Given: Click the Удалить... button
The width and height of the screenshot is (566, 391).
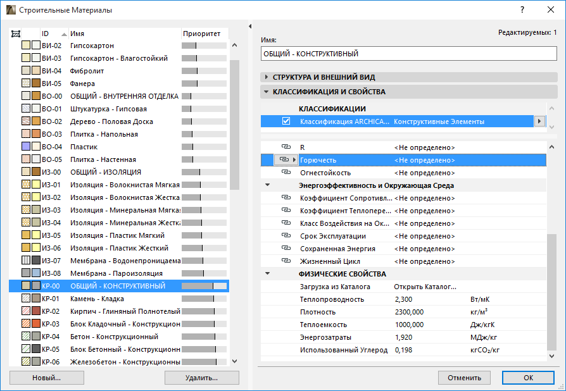Looking at the screenshot, I should click(202, 378).
